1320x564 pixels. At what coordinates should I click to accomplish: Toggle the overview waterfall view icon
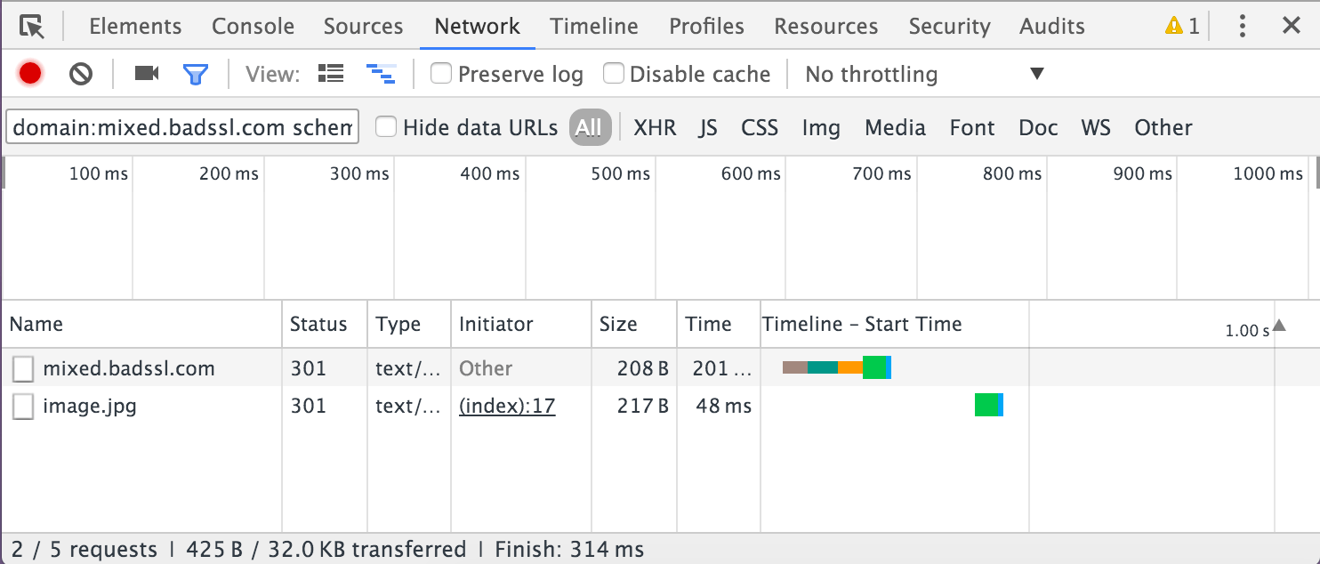pos(381,74)
